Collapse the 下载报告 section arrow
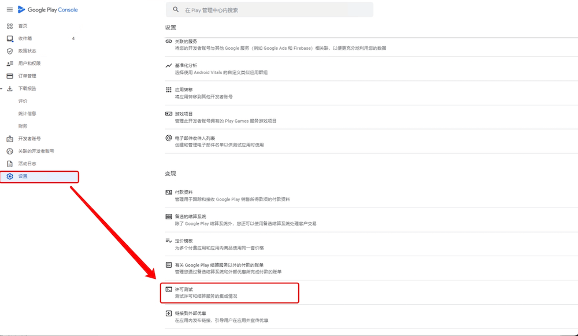 (2, 89)
